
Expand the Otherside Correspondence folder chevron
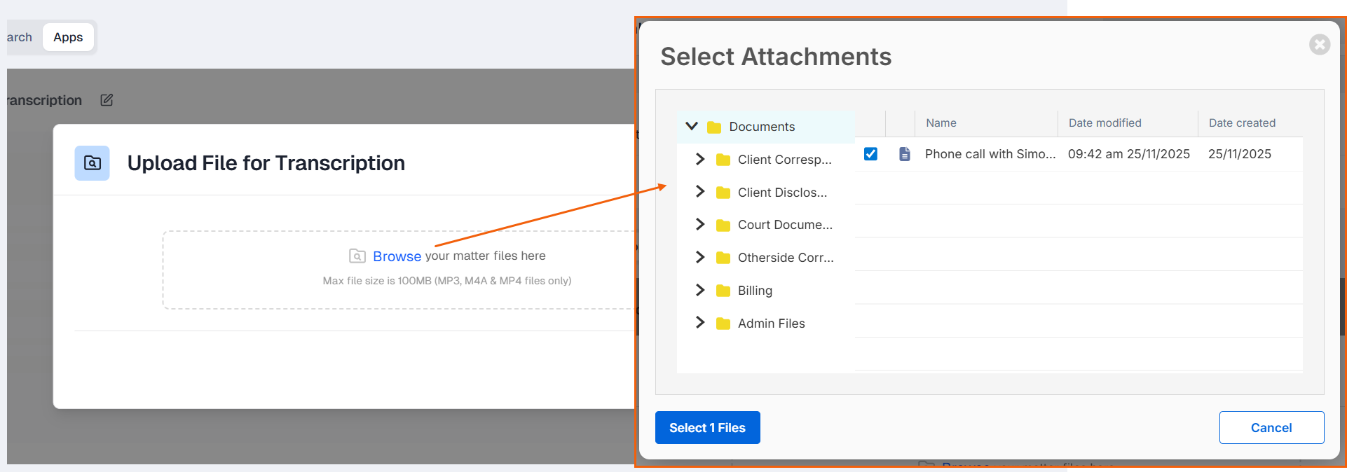tap(699, 257)
